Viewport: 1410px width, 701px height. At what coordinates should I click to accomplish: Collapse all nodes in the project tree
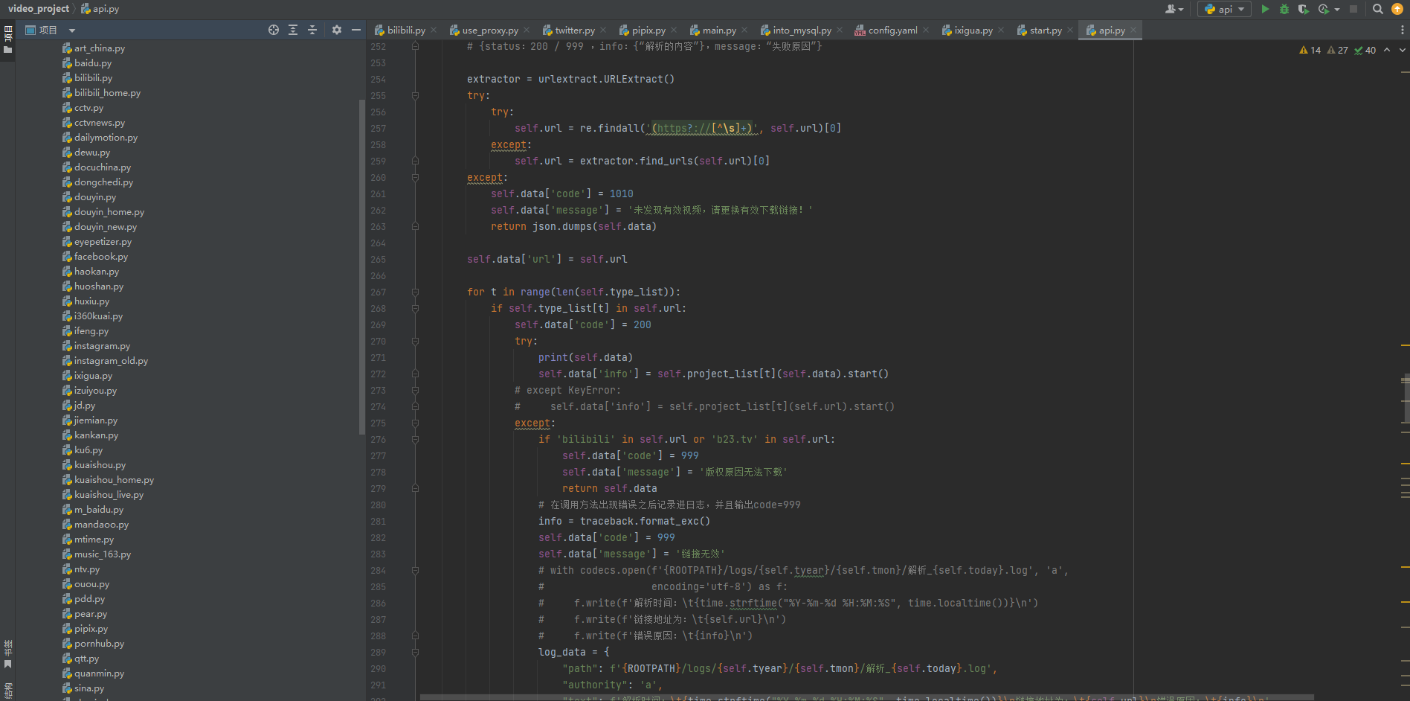312,30
